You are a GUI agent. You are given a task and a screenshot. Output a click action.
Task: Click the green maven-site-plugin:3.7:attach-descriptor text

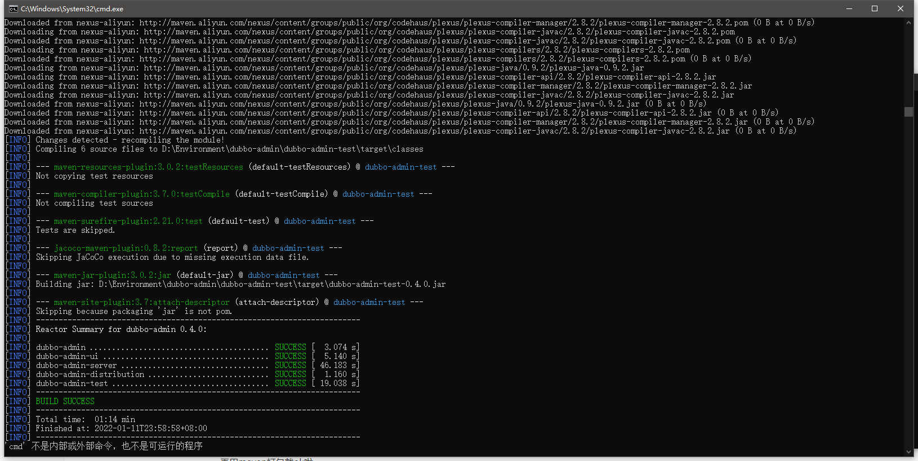click(142, 302)
